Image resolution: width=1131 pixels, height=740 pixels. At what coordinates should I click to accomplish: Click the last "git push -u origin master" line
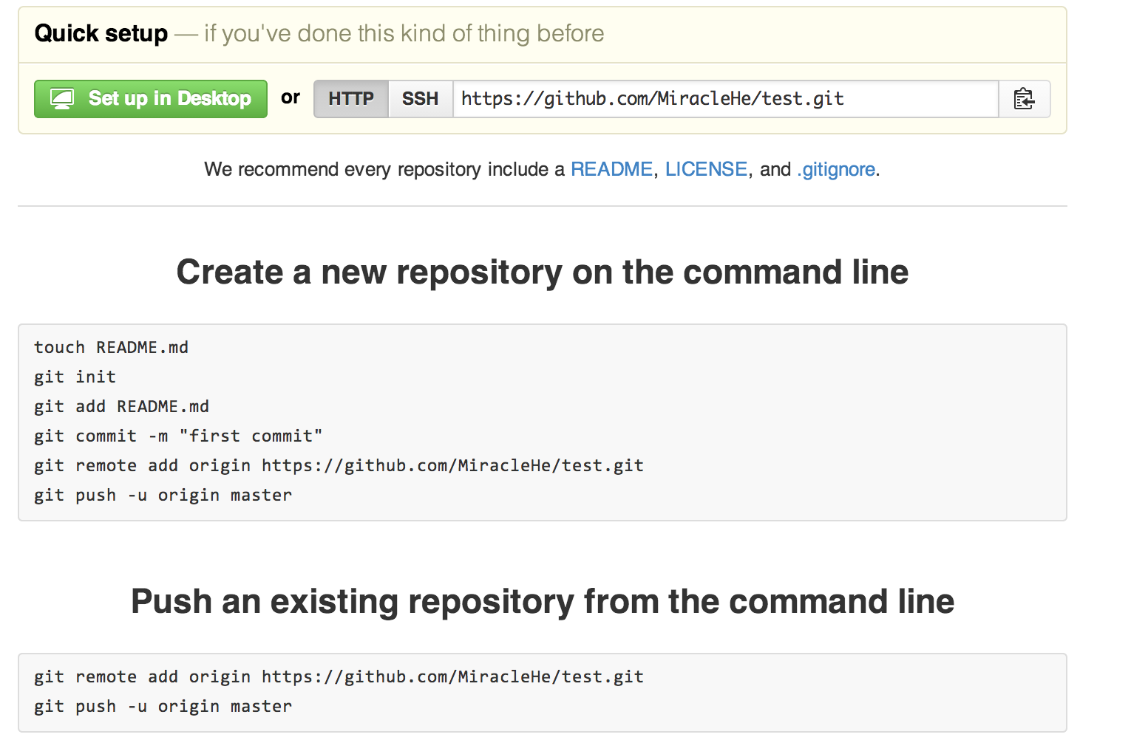pyautogui.click(x=163, y=706)
